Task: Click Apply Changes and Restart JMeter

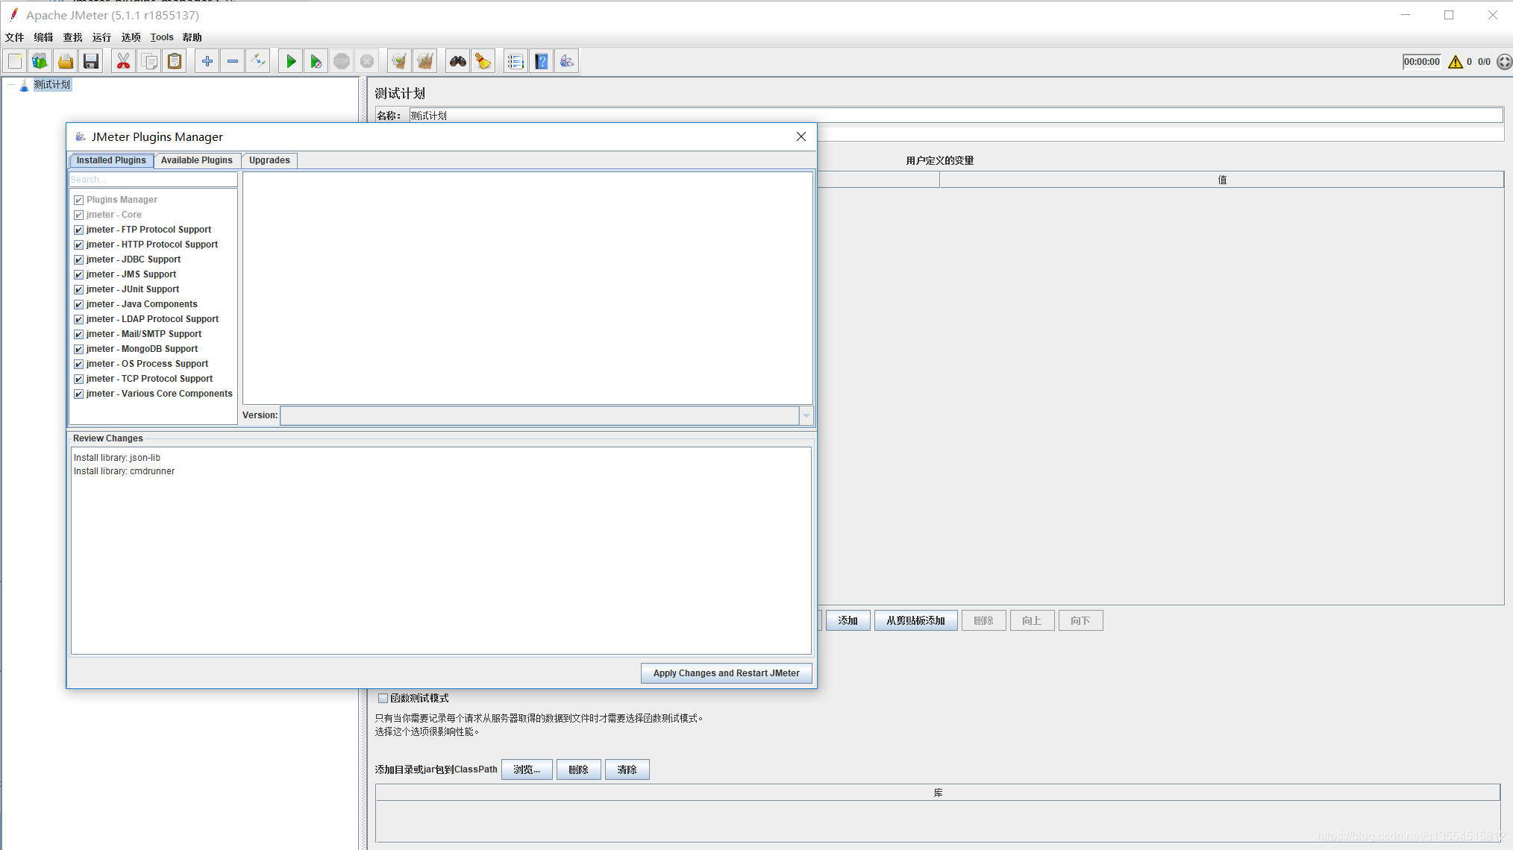Action: 726,673
